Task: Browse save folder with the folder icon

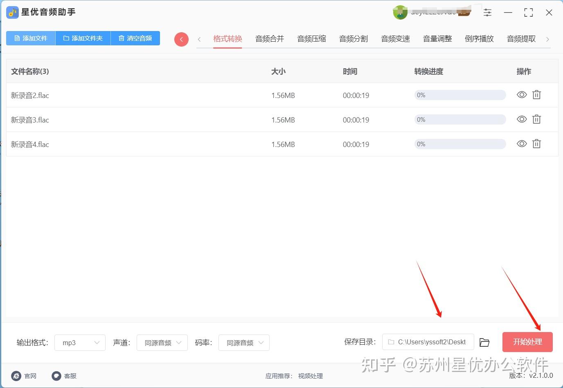Action: point(484,342)
